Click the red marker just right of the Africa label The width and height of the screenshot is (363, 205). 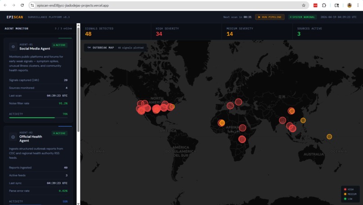(x=242, y=128)
